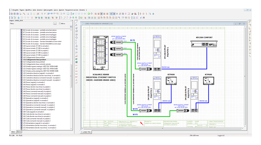The width and height of the screenshot is (261, 145).
Task: Toggle the grid display icon
Action: pyautogui.click(x=111, y=14)
